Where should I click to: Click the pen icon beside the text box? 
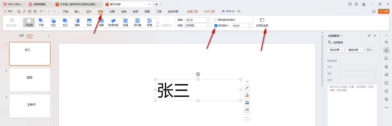247,88
